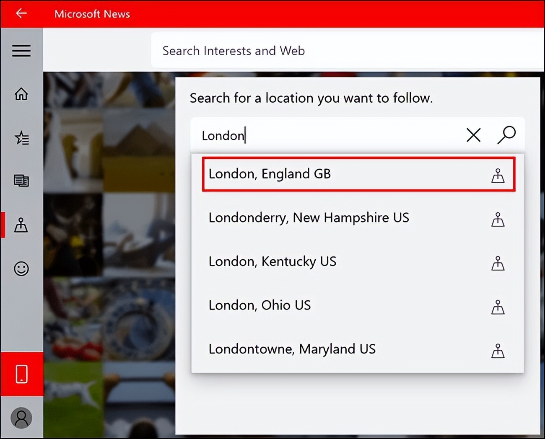Open the navigation hamburger menu

pyautogui.click(x=21, y=50)
